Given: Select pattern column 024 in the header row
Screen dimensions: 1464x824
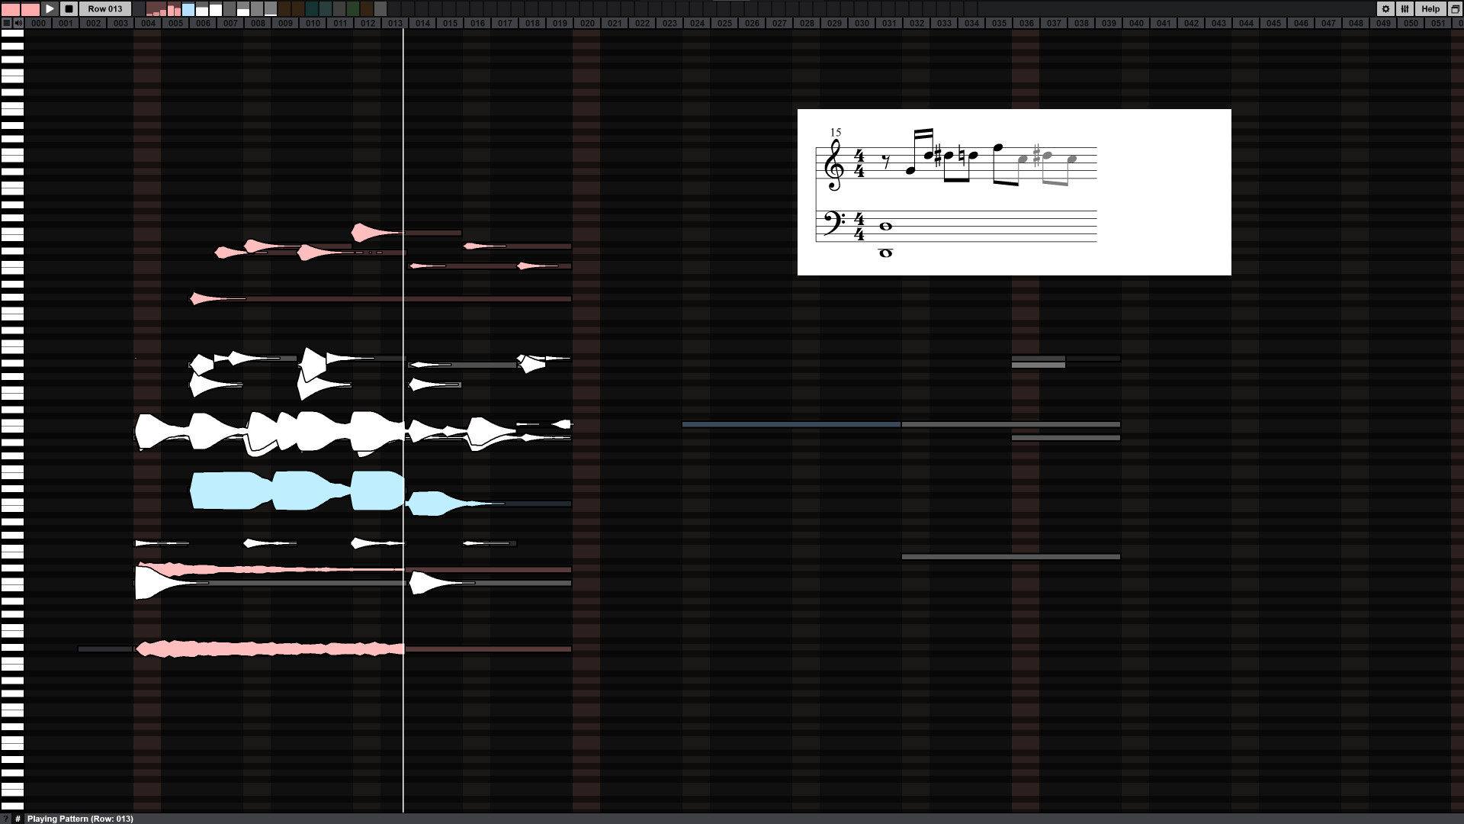Looking at the screenshot, I should pos(696,23).
